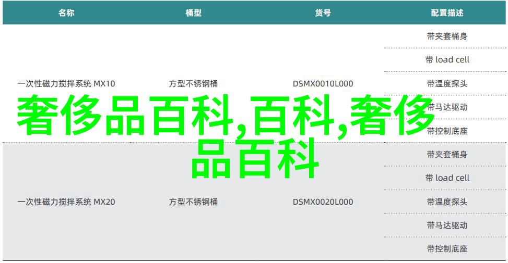Select 带温度探头 in the MX10 row
Viewport: 508px width, 263px height.
pos(446,83)
